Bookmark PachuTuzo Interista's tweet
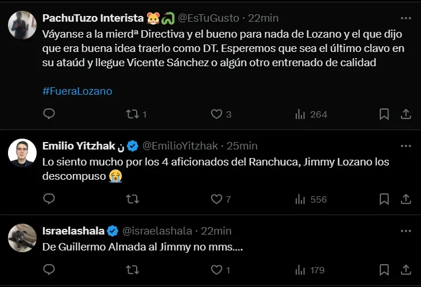 [384, 114]
